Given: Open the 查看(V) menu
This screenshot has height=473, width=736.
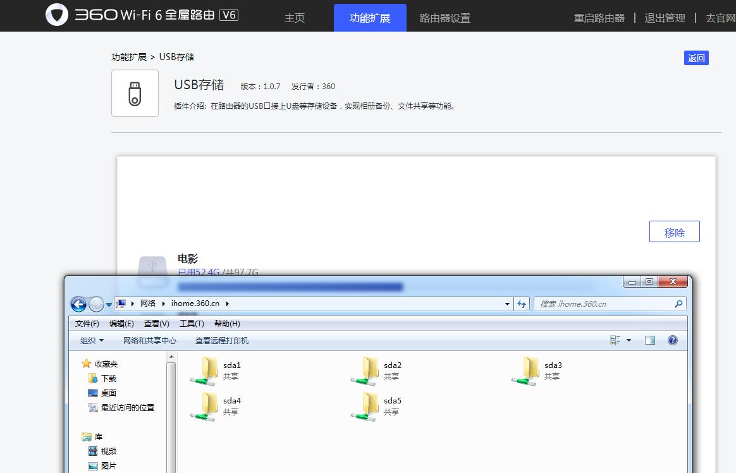Looking at the screenshot, I should (x=156, y=324).
